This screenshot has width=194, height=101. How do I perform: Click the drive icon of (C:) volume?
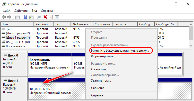point(3,29)
